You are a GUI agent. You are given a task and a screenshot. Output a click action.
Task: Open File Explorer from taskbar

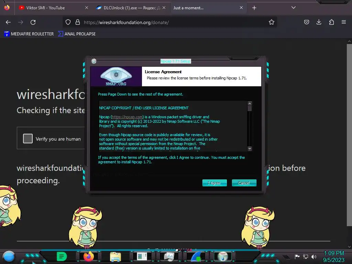115,257
